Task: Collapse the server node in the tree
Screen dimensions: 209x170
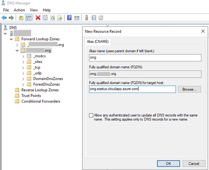Action: point(5,34)
